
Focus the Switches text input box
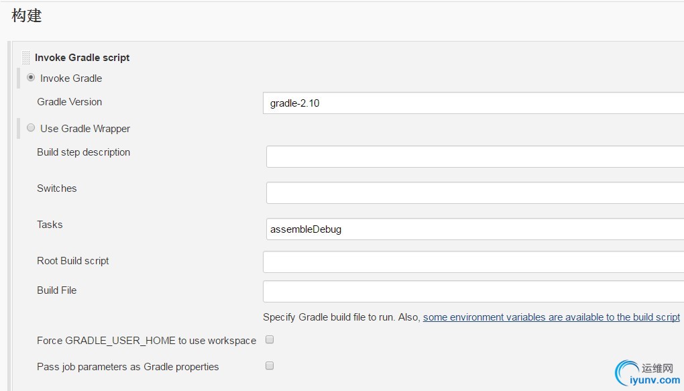[475, 193]
